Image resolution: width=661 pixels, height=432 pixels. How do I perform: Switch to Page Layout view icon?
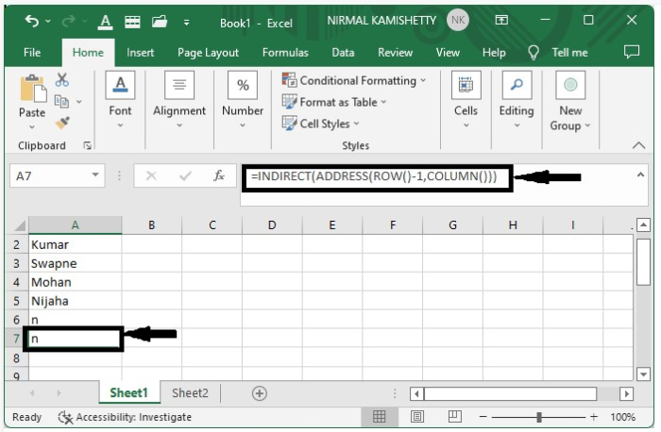(417, 417)
